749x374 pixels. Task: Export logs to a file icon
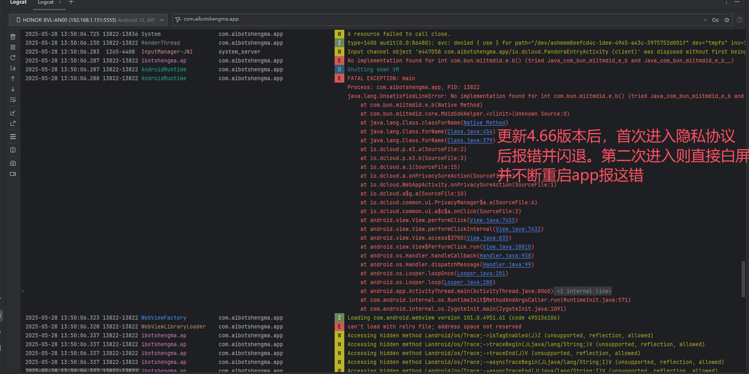point(13,123)
